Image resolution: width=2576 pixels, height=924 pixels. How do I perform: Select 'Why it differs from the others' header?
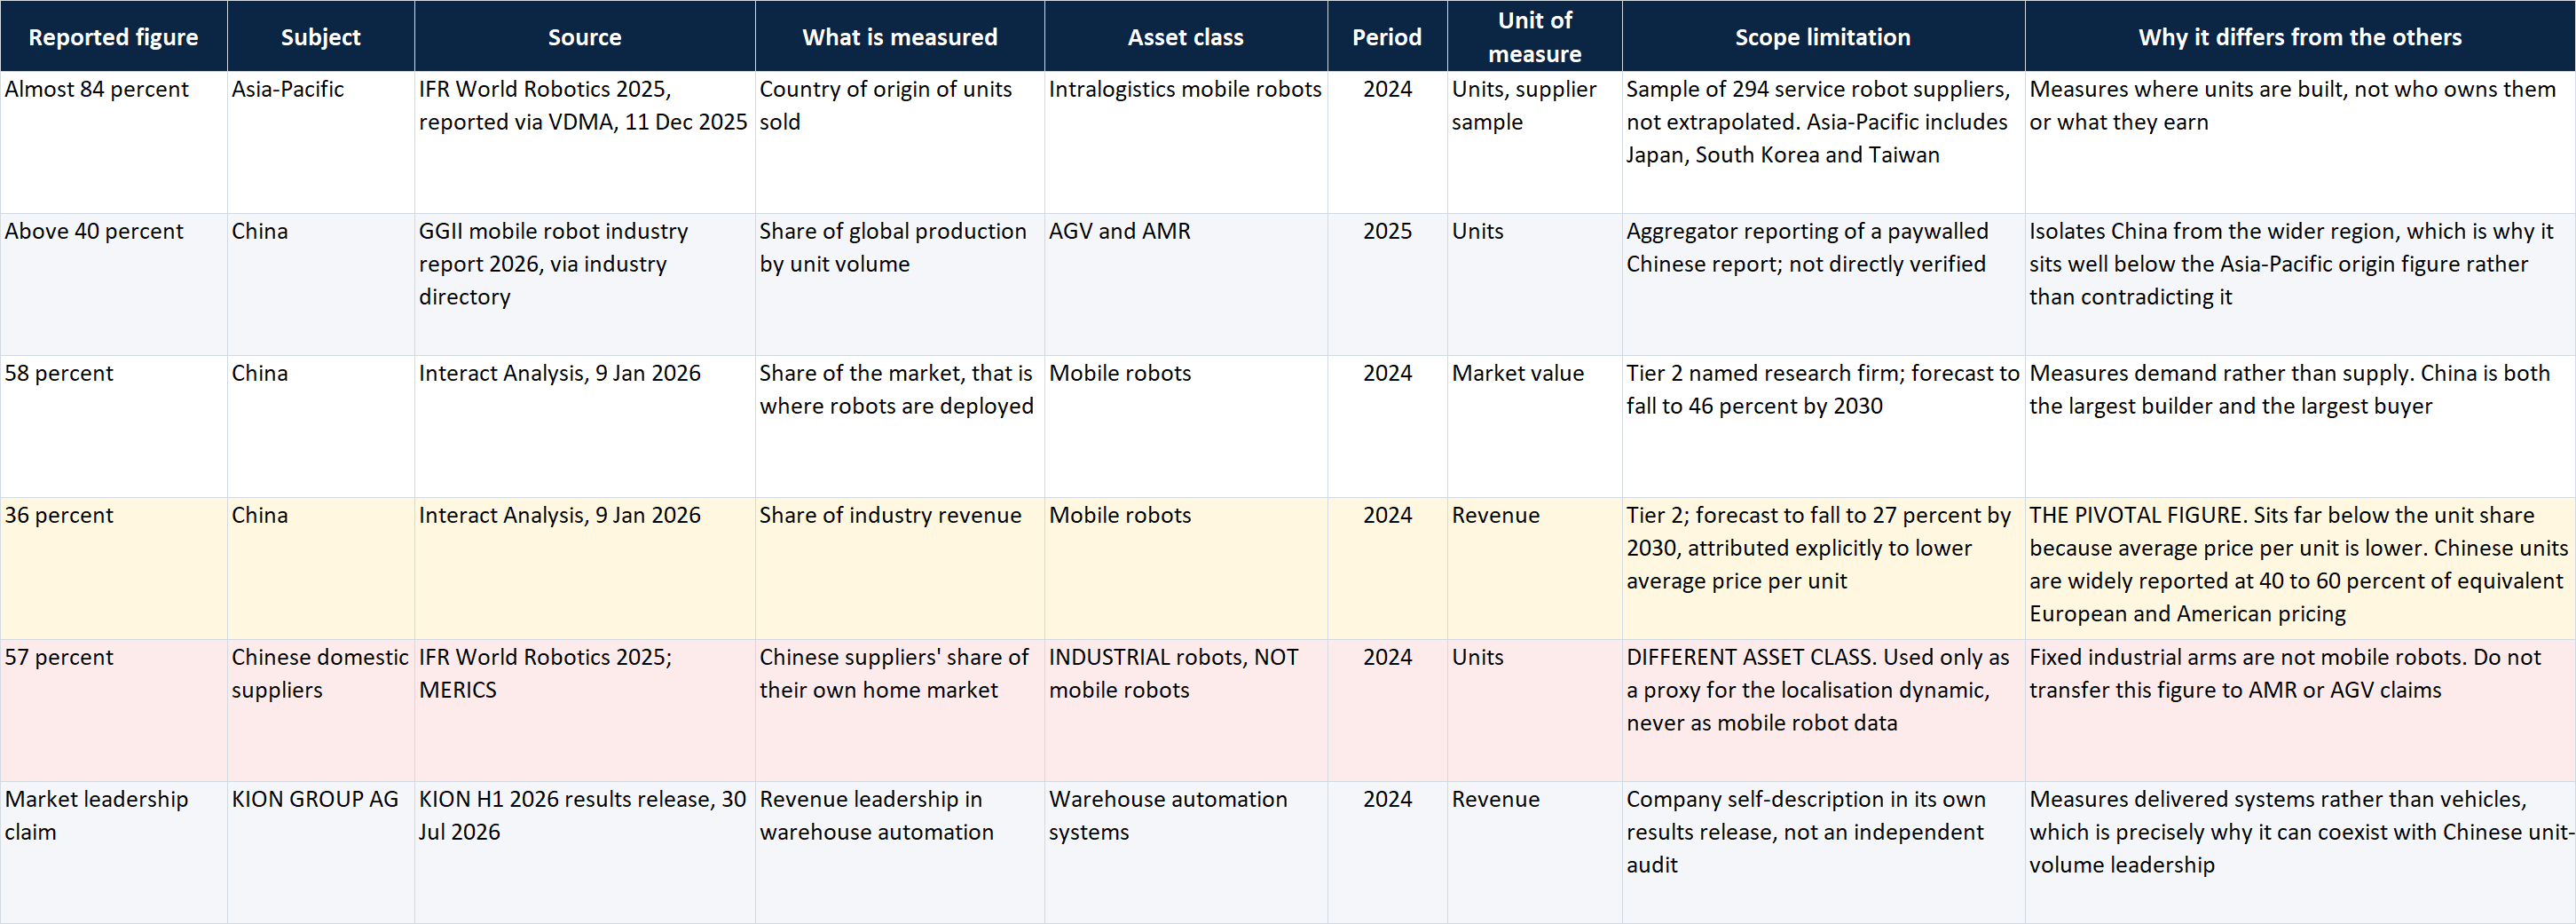(x=2300, y=36)
